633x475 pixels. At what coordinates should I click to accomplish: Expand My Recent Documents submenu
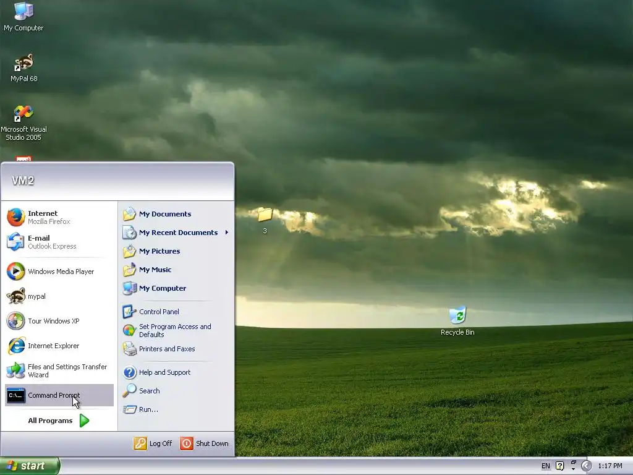[x=176, y=233]
